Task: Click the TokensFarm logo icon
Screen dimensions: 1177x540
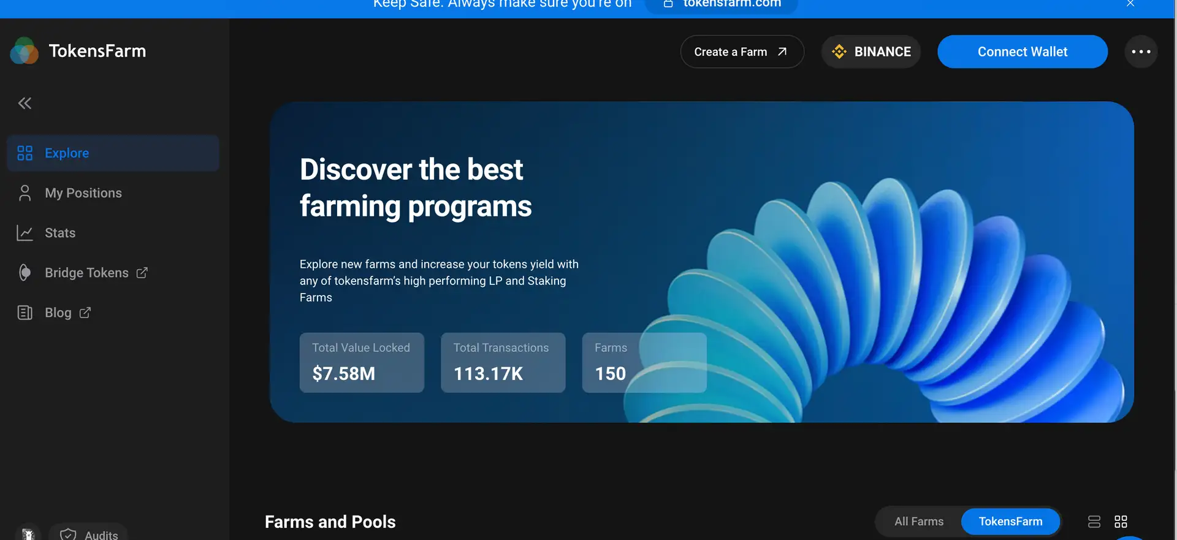Action: click(25, 51)
